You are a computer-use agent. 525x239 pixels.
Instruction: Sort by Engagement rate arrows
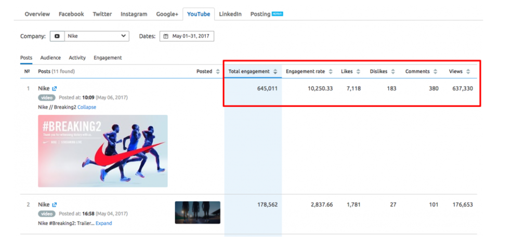click(331, 71)
